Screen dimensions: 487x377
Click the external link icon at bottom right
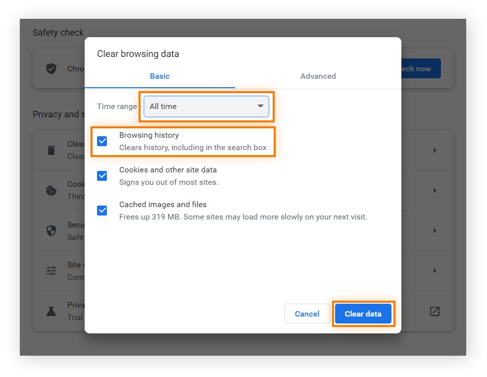435,311
